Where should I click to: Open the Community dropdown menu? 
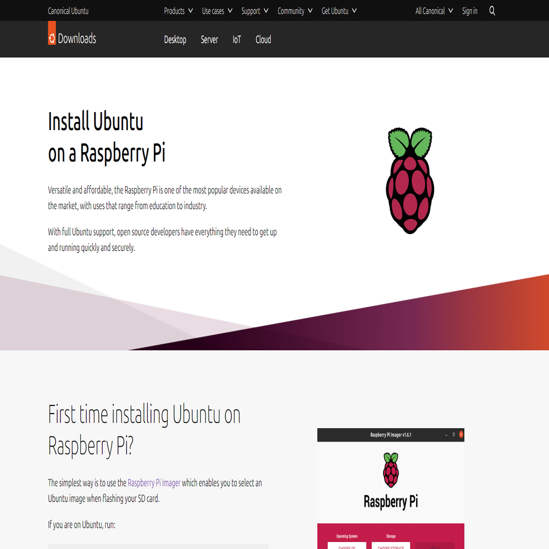(x=295, y=11)
